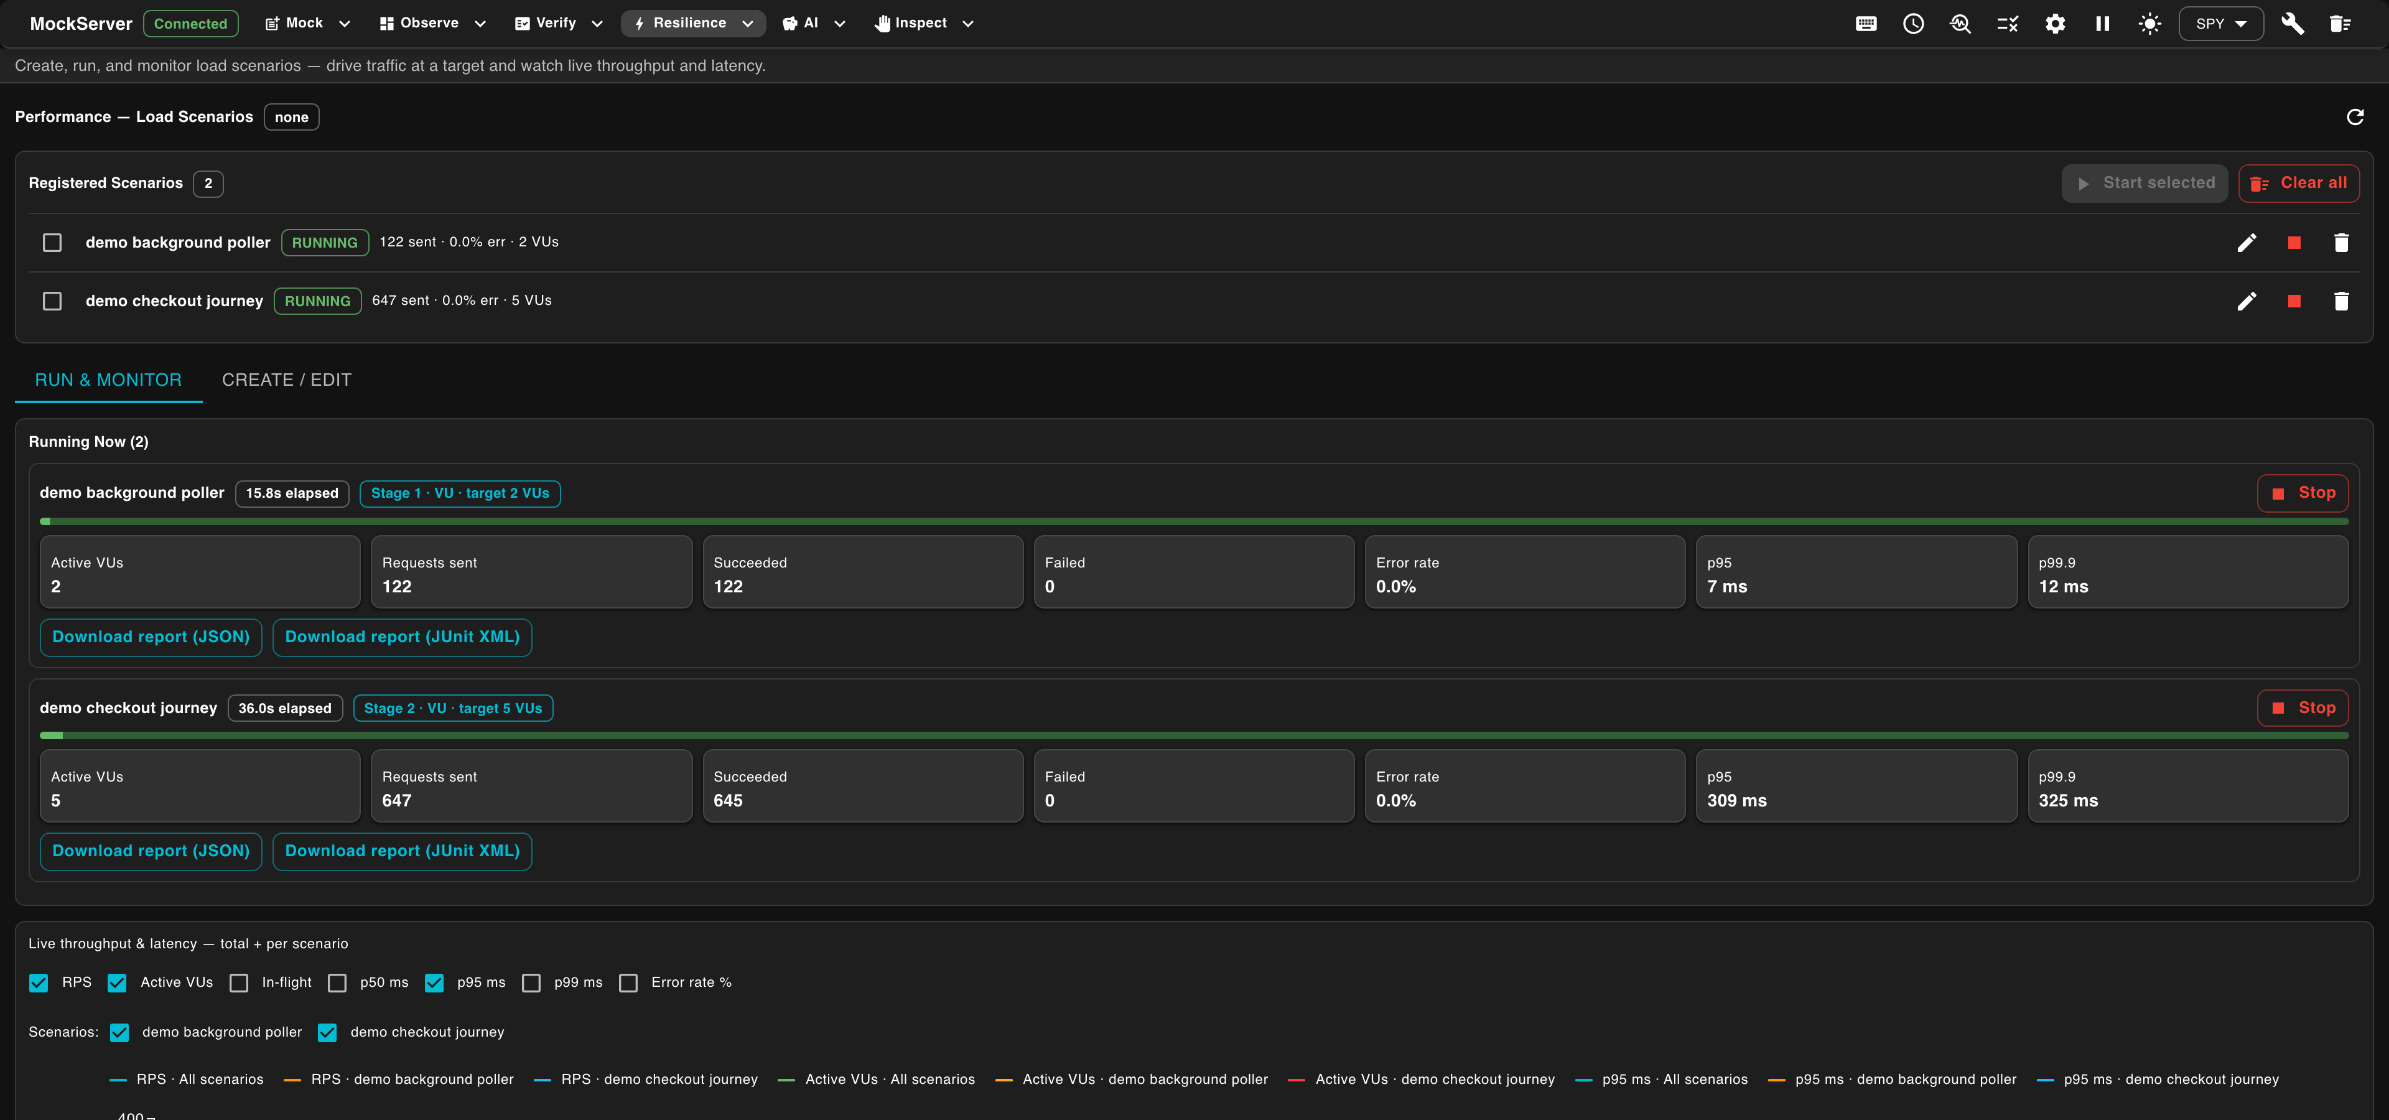Enable the p99 ms metric checkbox
This screenshot has width=2389, height=1120.
tap(531, 982)
